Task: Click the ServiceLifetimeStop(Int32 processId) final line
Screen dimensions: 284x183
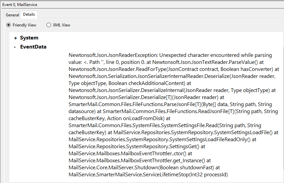Action: (x=148, y=174)
